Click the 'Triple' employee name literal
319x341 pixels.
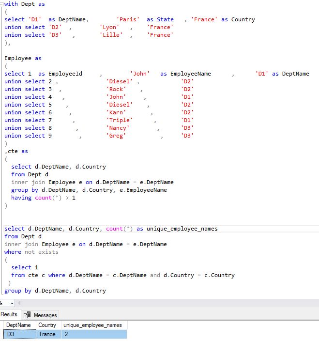pos(119,120)
